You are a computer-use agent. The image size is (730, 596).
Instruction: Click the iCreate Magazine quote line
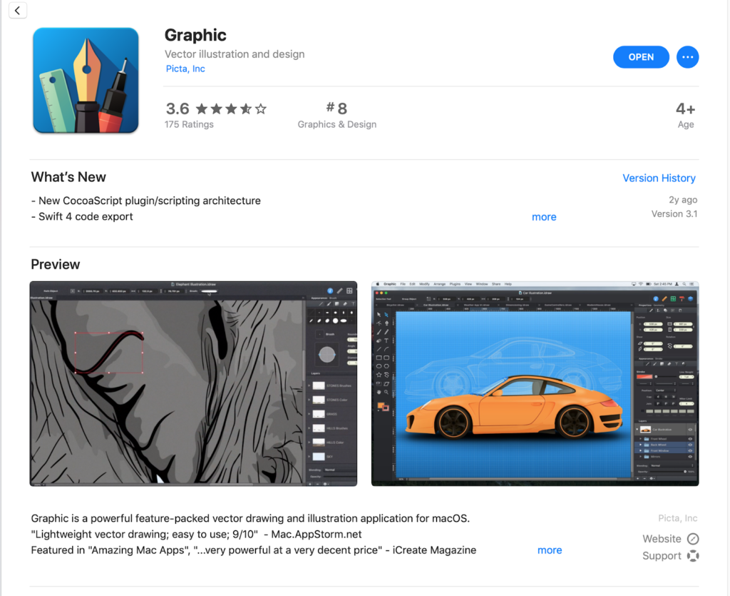pyautogui.click(x=254, y=550)
